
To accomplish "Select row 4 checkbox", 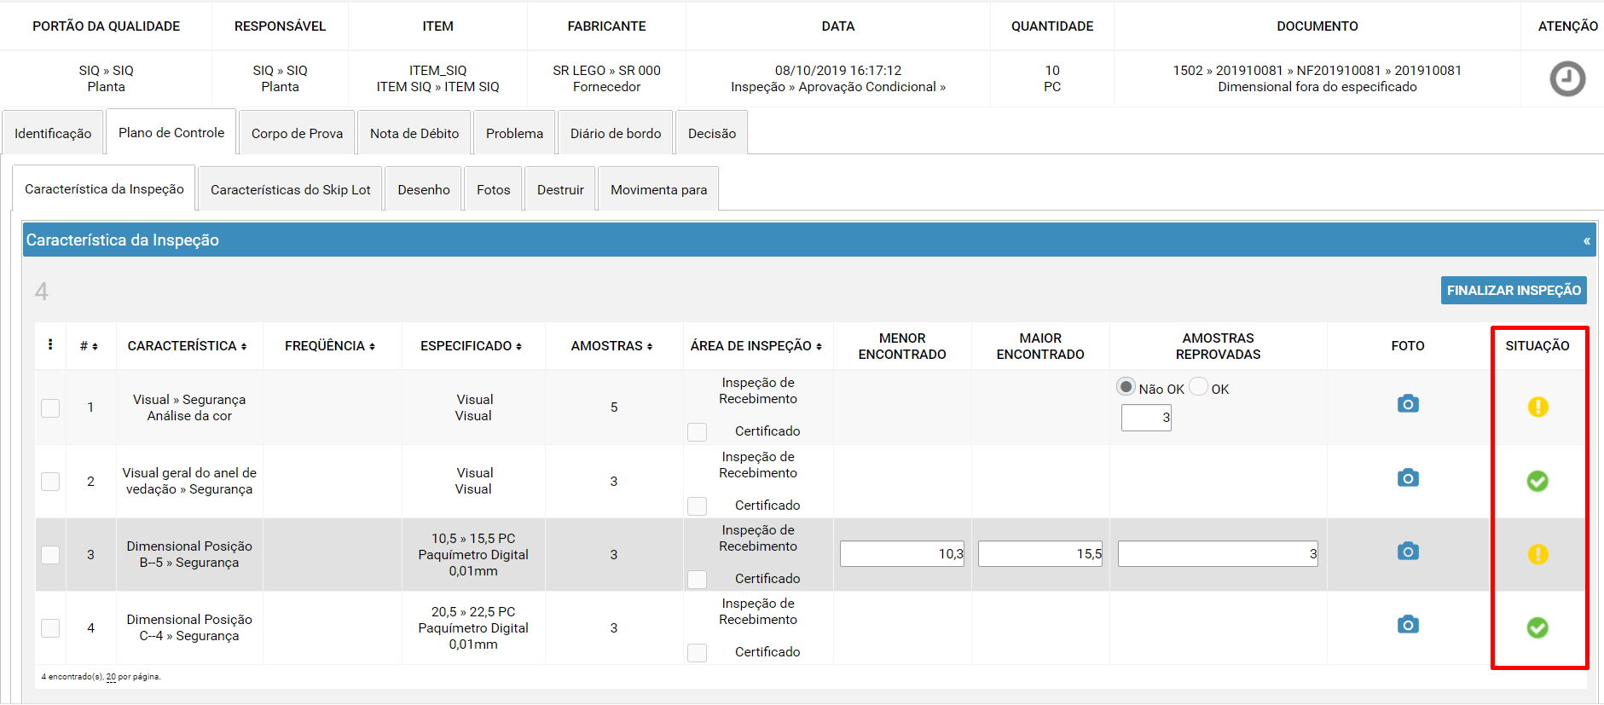I will pyautogui.click(x=50, y=627).
